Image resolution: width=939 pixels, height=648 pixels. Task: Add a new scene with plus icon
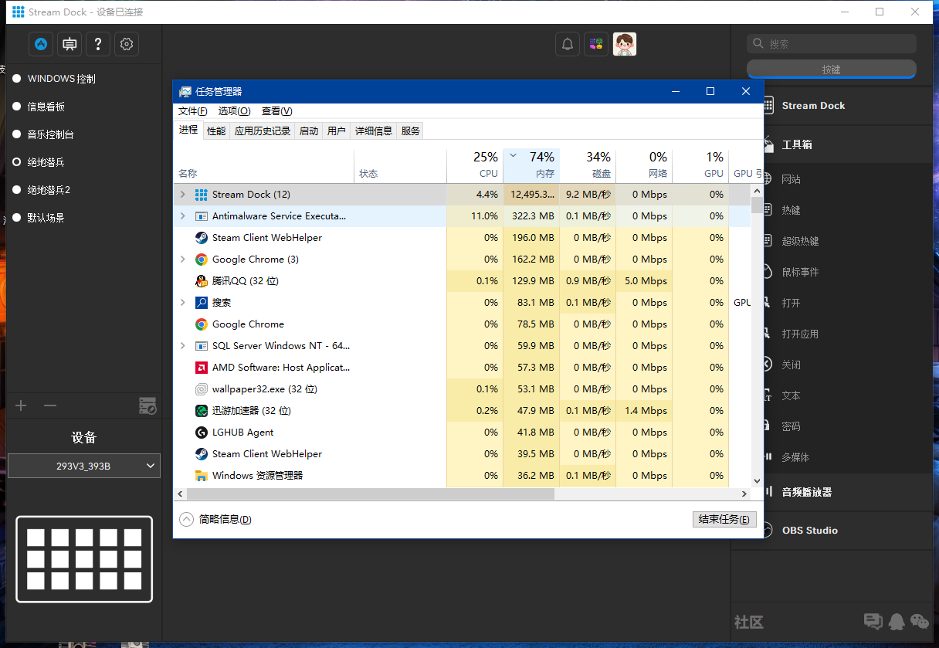coord(21,405)
